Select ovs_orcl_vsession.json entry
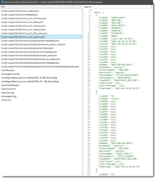Image resolution: width=157 pixels, height=180 pixels. [23, 30]
